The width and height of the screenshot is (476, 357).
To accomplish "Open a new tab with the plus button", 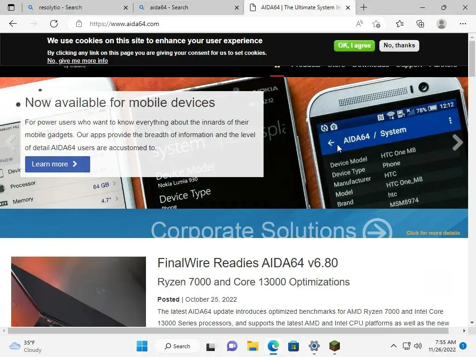I will [x=364, y=7].
